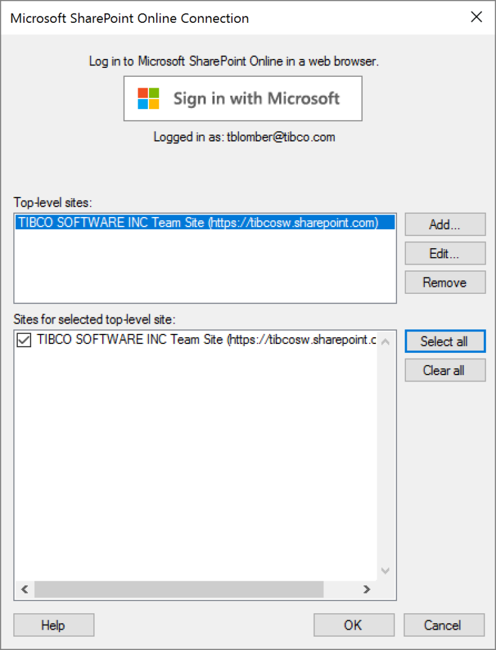Uncheck the TIBCO SOFTWARE INC Team Site checkbox
Image resolution: width=496 pixels, height=650 pixels.
pos(23,341)
